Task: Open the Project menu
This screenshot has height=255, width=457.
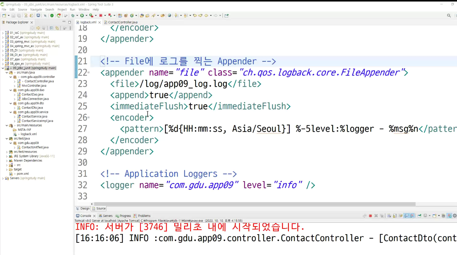Action: point(62,10)
